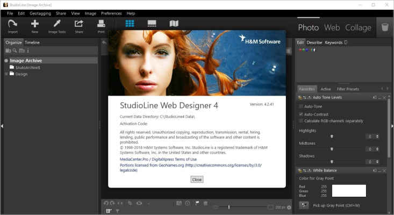The width and height of the screenshot is (394, 215).
Task: Click the delete bin icon in bottom toolbar
Action: 205,203
